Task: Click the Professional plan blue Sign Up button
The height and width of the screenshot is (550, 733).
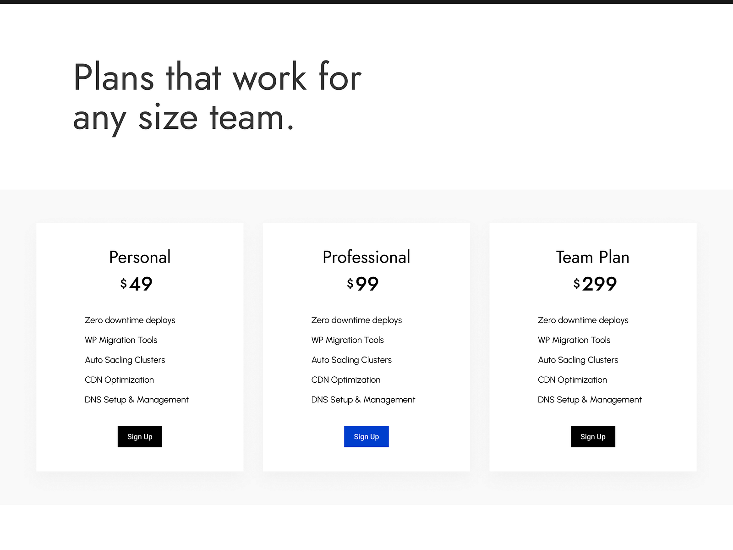Action: pyautogui.click(x=366, y=436)
